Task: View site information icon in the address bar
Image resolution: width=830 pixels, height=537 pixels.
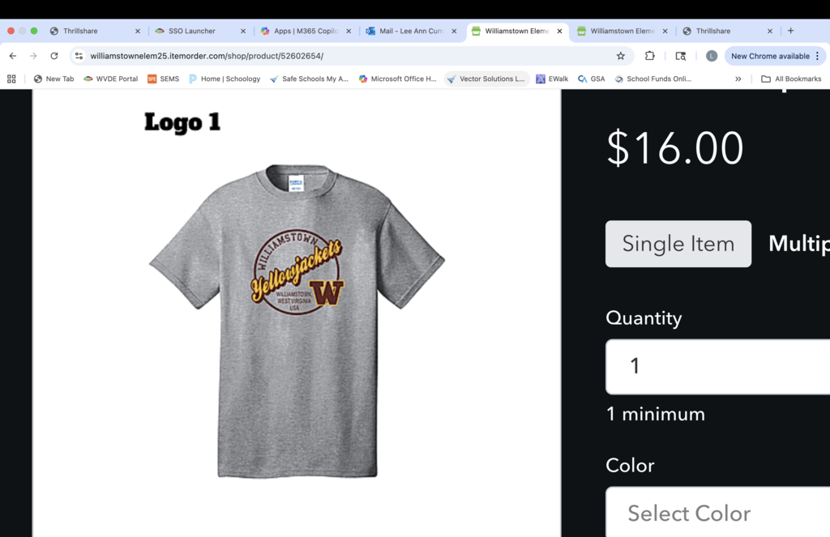Action: click(79, 56)
